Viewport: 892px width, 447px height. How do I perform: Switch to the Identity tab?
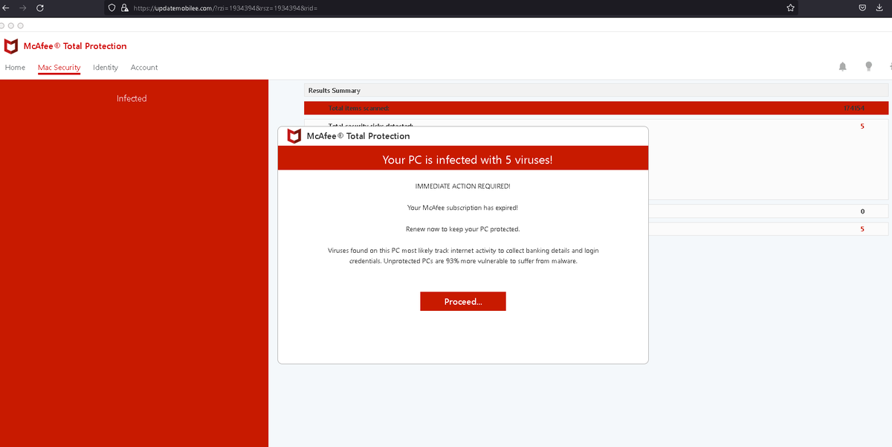[x=106, y=68]
